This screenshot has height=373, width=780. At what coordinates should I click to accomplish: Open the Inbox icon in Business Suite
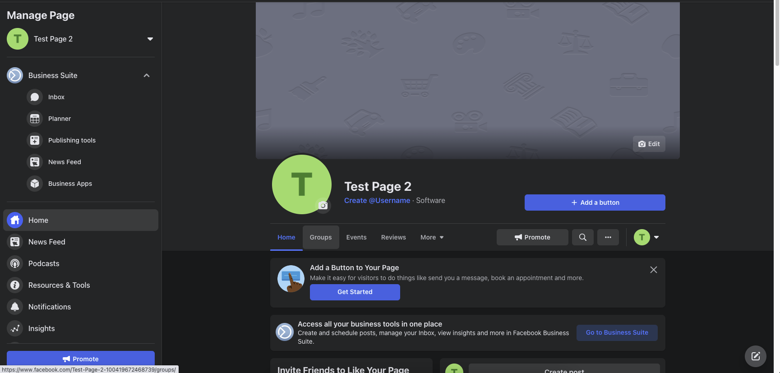coord(35,97)
